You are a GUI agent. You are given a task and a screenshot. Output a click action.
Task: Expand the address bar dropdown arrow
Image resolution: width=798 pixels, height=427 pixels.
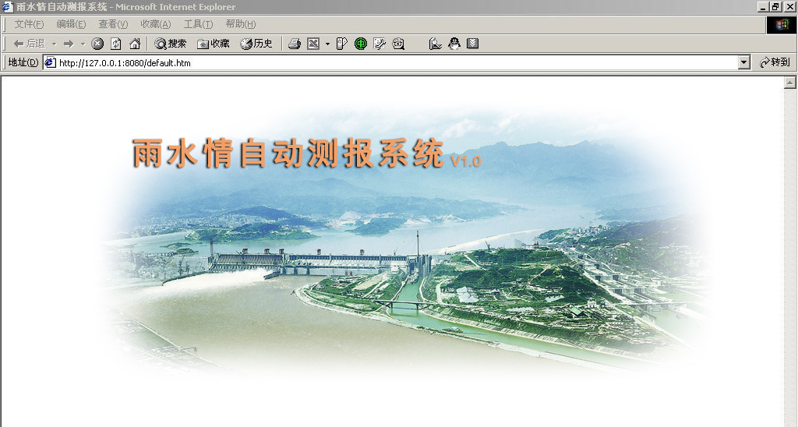point(744,62)
